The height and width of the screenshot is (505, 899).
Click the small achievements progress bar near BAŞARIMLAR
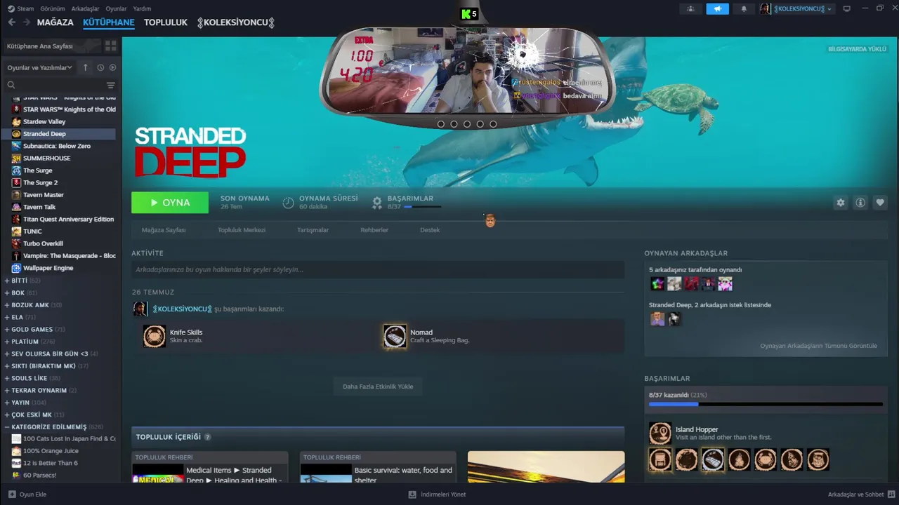tap(422, 207)
